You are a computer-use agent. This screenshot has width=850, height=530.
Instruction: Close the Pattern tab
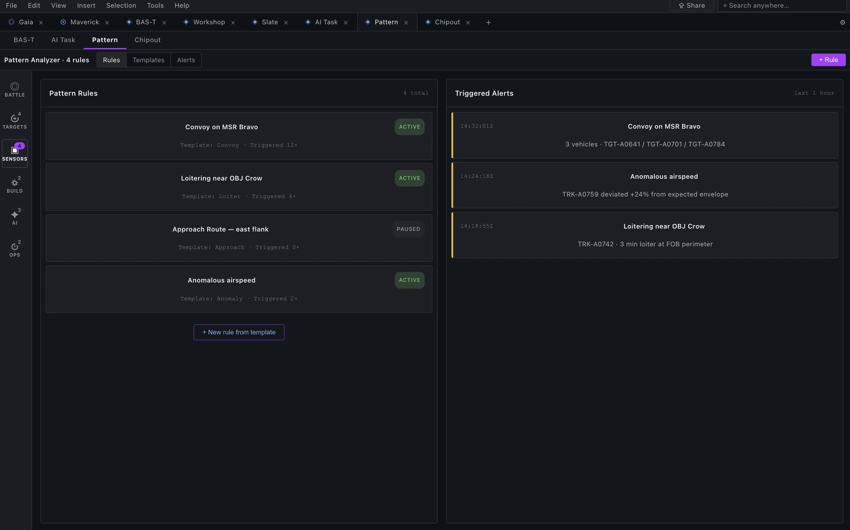406,23
